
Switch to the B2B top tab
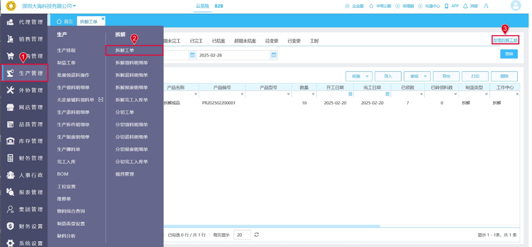point(219,6)
